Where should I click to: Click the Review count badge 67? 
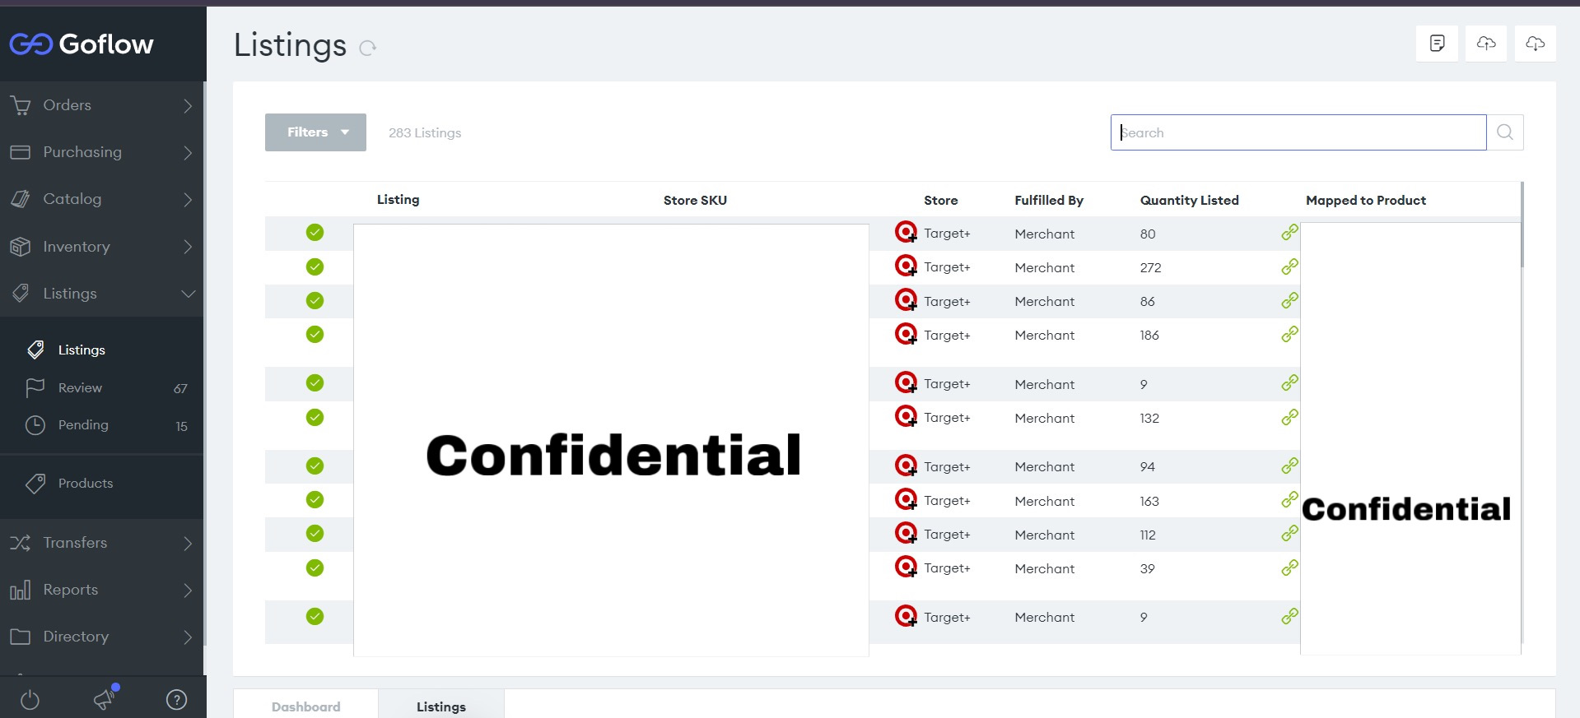[x=180, y=388]
